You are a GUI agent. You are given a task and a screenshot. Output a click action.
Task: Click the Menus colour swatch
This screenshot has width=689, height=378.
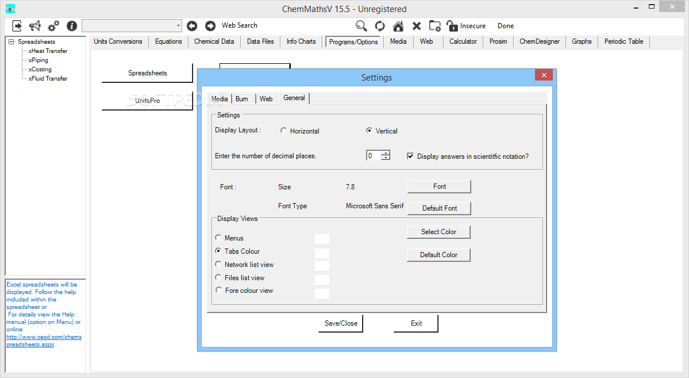[x=322, y=239]
